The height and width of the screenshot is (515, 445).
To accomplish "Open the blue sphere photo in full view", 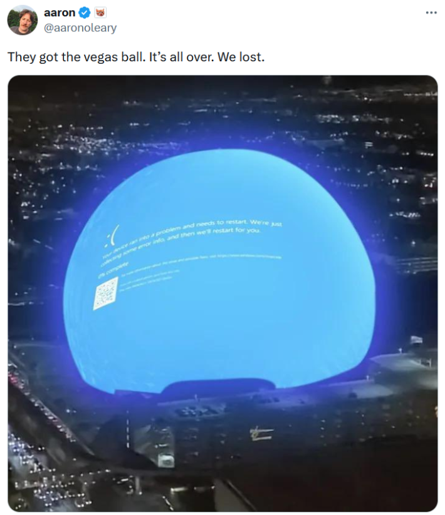I will click(223, 293).
